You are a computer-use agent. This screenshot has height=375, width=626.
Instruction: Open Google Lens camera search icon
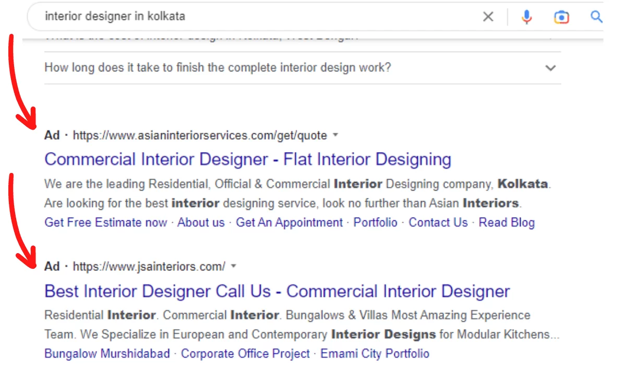(x=561, y=17)
